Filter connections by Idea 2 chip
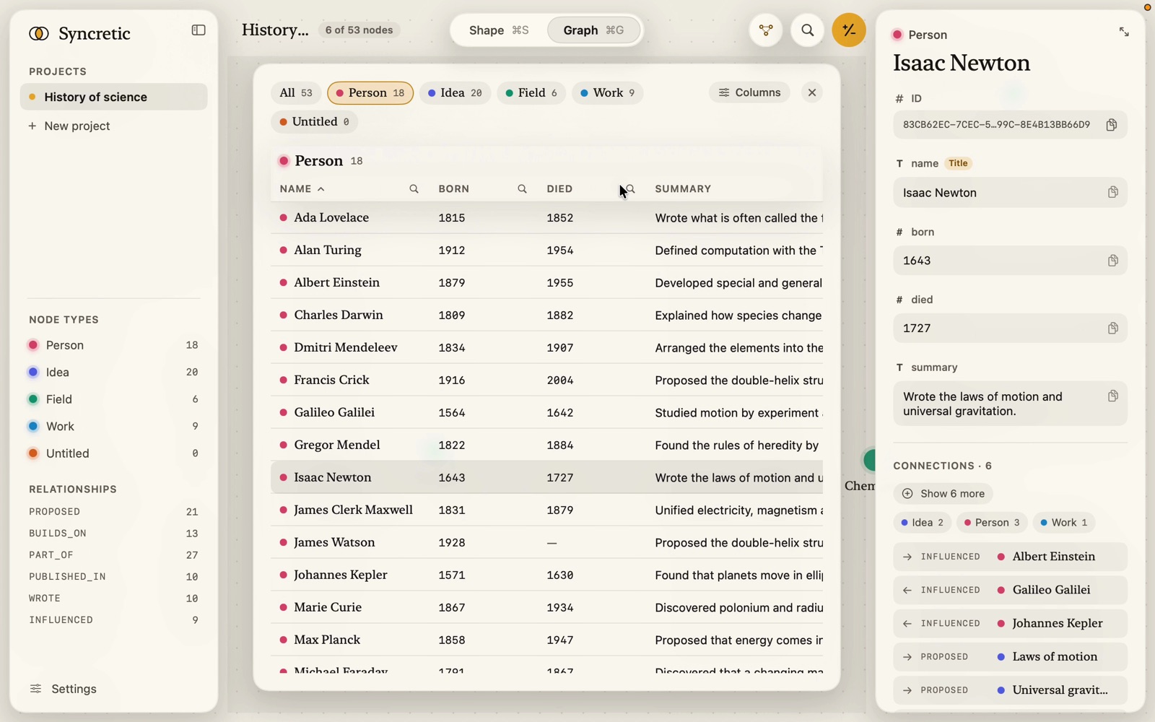 [923, 523]
